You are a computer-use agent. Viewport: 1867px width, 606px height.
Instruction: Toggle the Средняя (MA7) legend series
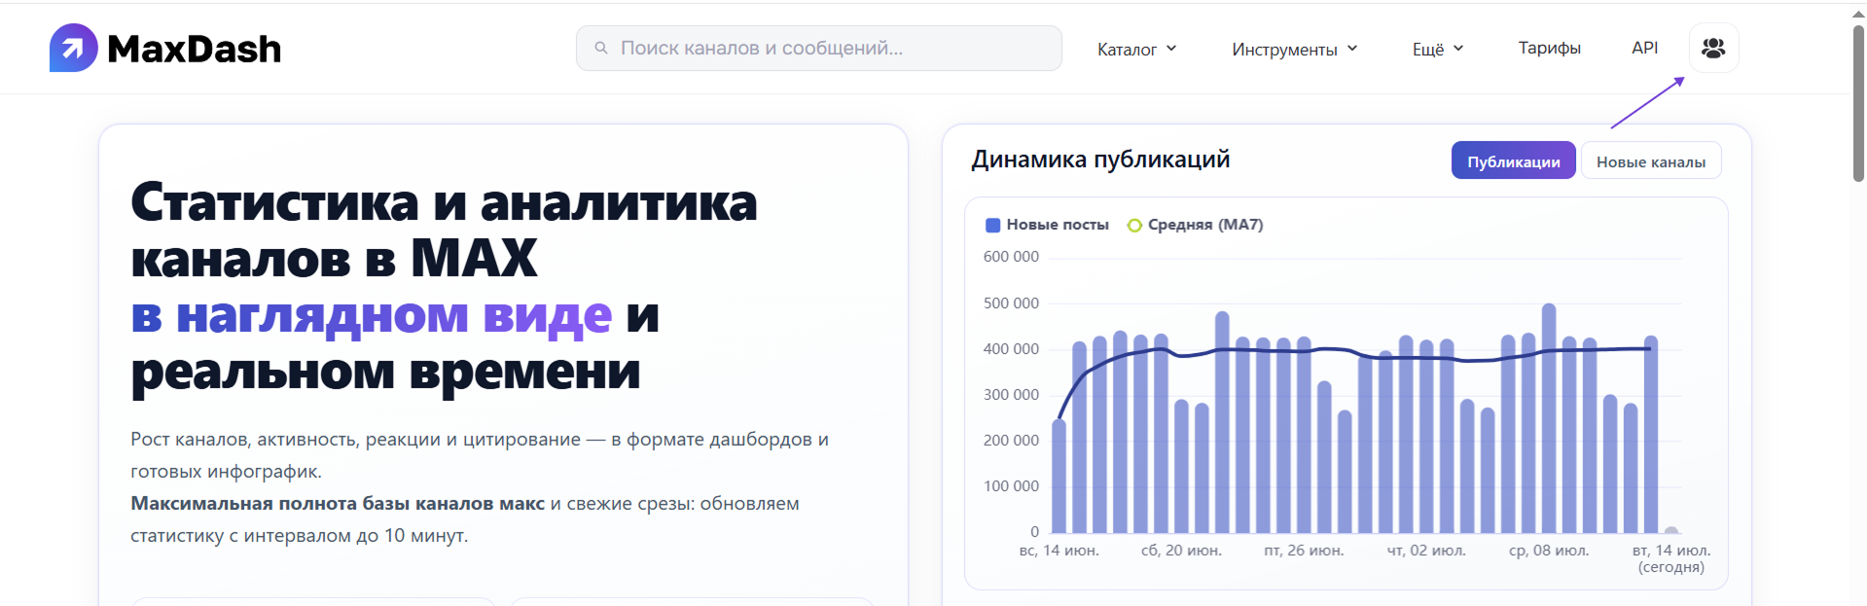pos(1195,225)
